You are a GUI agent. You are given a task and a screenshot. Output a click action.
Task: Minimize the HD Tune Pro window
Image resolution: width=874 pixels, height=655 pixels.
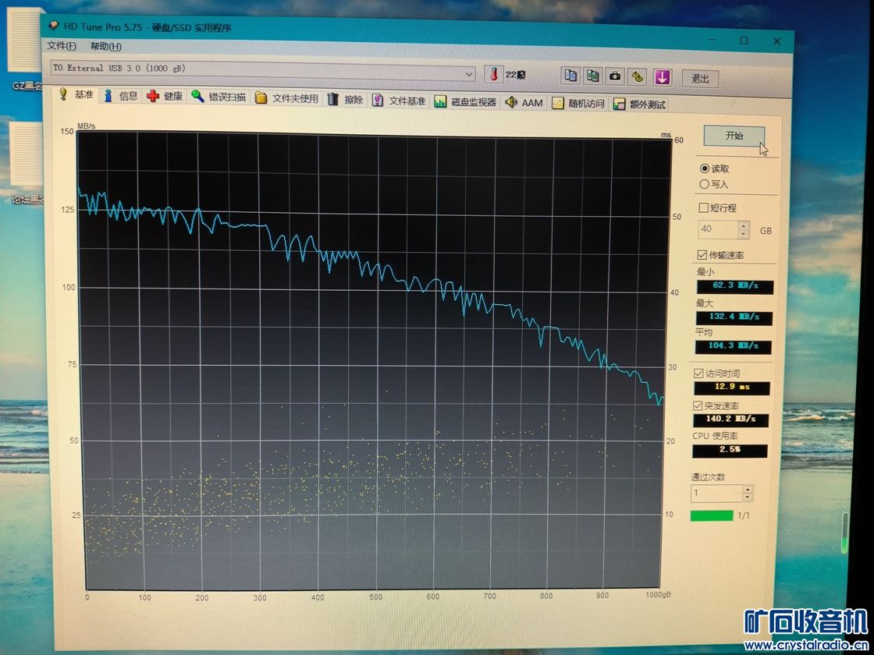(x=712, y=40)
